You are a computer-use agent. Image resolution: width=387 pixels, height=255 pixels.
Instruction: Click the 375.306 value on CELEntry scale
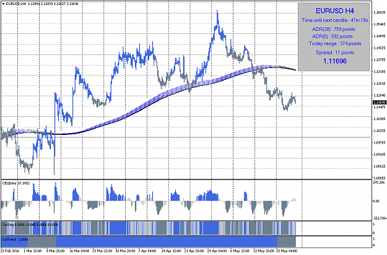[x=380, y=183]
